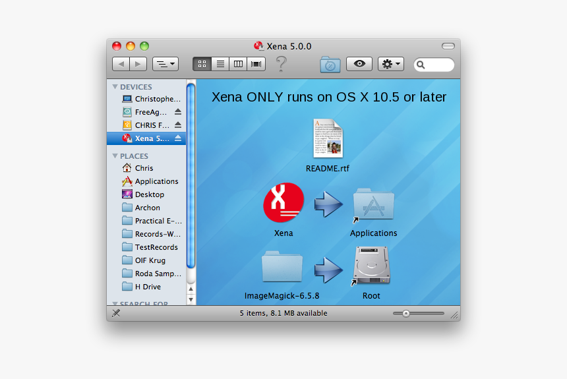Open Quick Look with the eye button
The width and height of the screenshot is (567, 379).
pos(359,64)
